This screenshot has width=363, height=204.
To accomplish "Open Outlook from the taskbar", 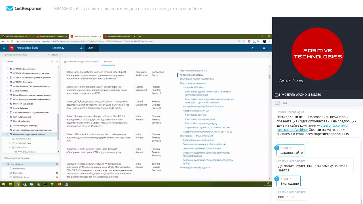I will click(25, 184).
